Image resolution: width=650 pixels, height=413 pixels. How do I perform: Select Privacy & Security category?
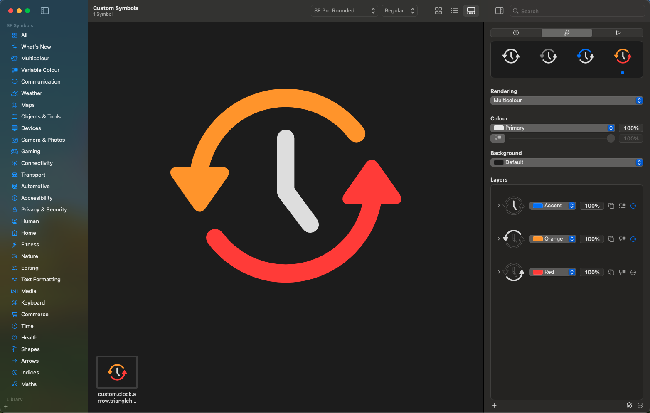(x=44, y=210)
